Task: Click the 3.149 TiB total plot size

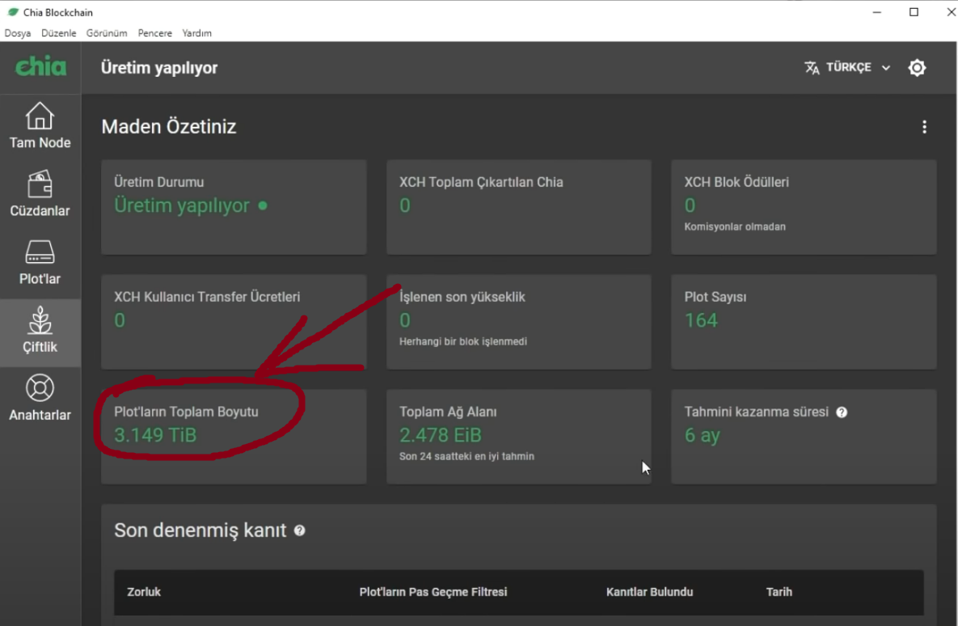Action: (x=155, y=435)
